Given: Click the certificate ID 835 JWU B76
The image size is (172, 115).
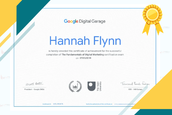Looking at the screenshot, I should [x=58, y=104].
